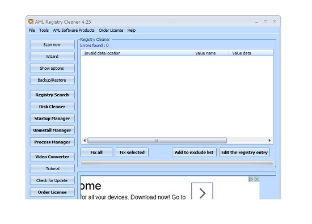Click Edit the registry entry
This screenshot has width=312, height=224.
point(244,153)
